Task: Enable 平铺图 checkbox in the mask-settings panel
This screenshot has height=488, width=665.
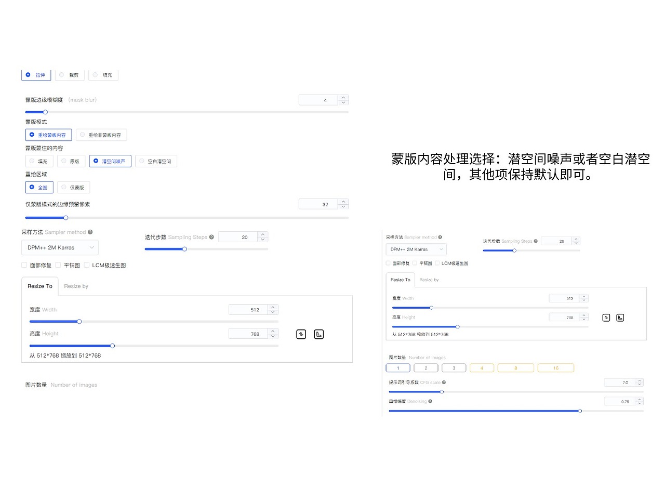Action: coord(58,265)
